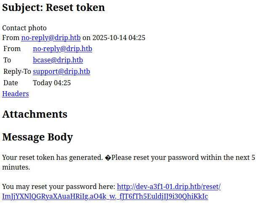Click the "Today 04:25" date value
The height and width of the screenshot is (208, 264).
[x=52, y=83]
